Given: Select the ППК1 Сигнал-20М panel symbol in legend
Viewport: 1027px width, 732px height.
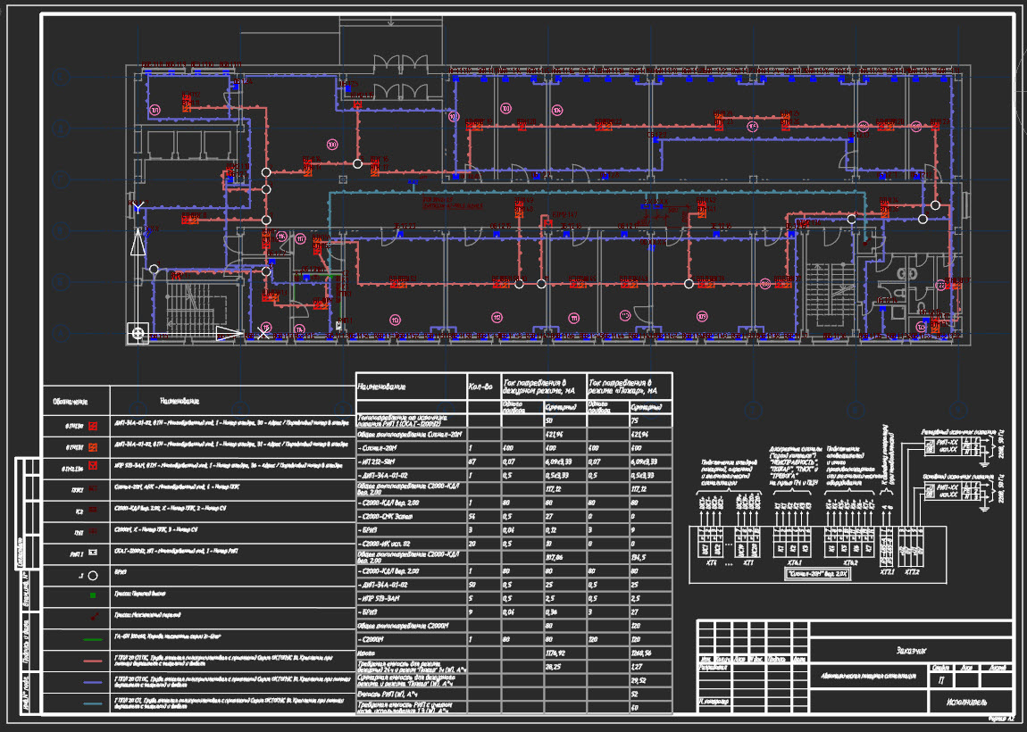Looking at the screenshot, I should point(94,488).
